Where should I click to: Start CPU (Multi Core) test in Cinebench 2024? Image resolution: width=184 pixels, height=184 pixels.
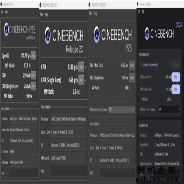click(x=176, y=77)
